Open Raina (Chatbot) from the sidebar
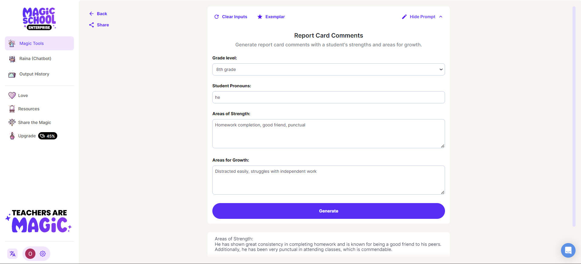This screenshot has width=581, height=264. [x=35, y=58]
